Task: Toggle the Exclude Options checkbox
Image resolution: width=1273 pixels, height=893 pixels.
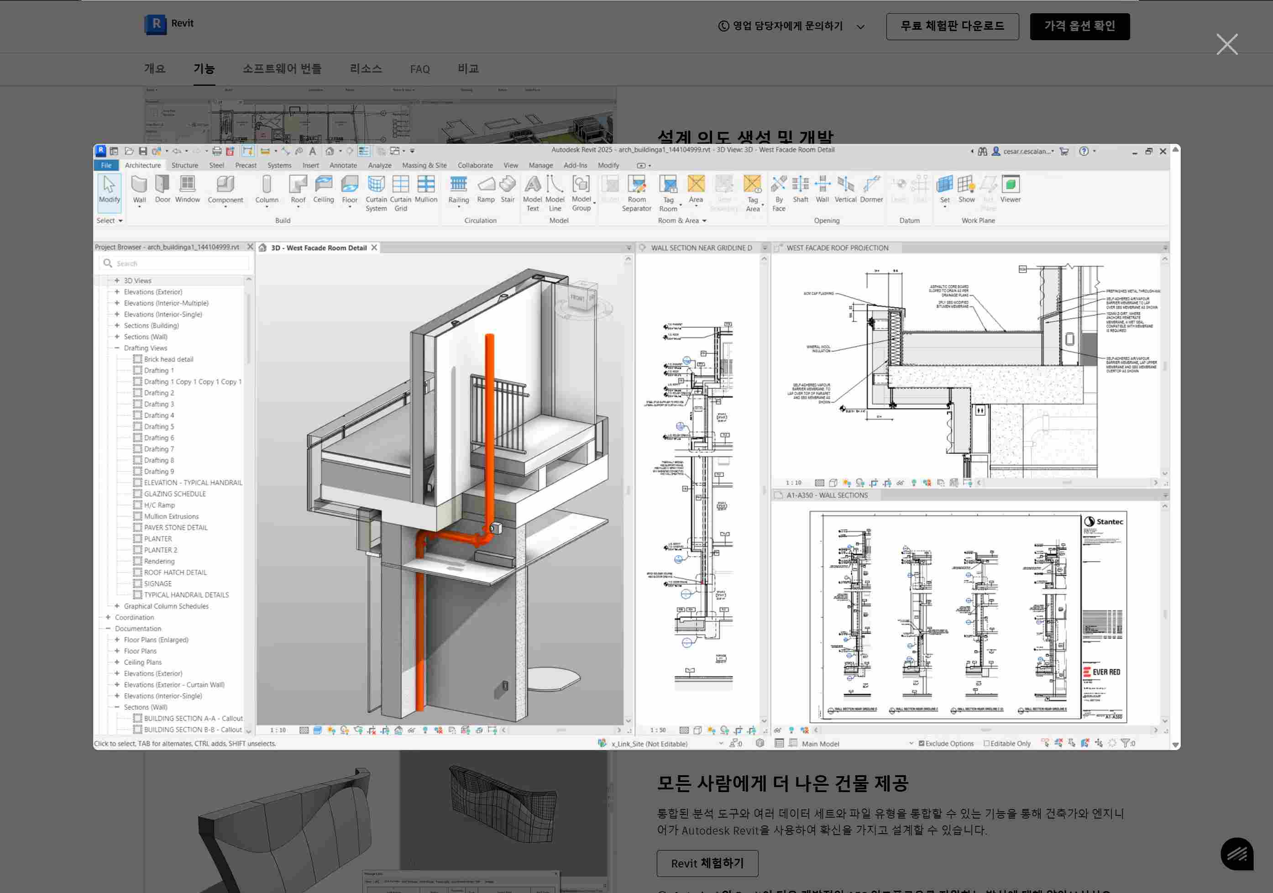Action: (x=922, y=743)
